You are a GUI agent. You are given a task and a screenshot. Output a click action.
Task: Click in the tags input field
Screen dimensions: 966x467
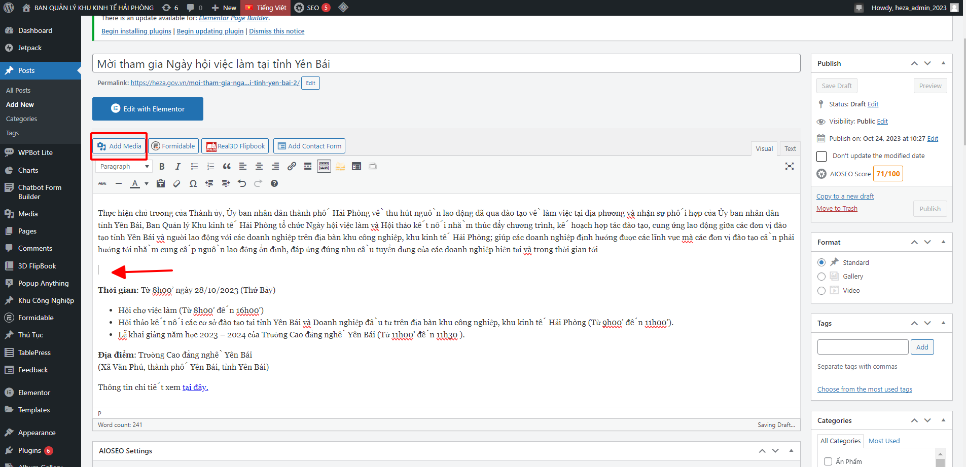click(x=863, y=347)
